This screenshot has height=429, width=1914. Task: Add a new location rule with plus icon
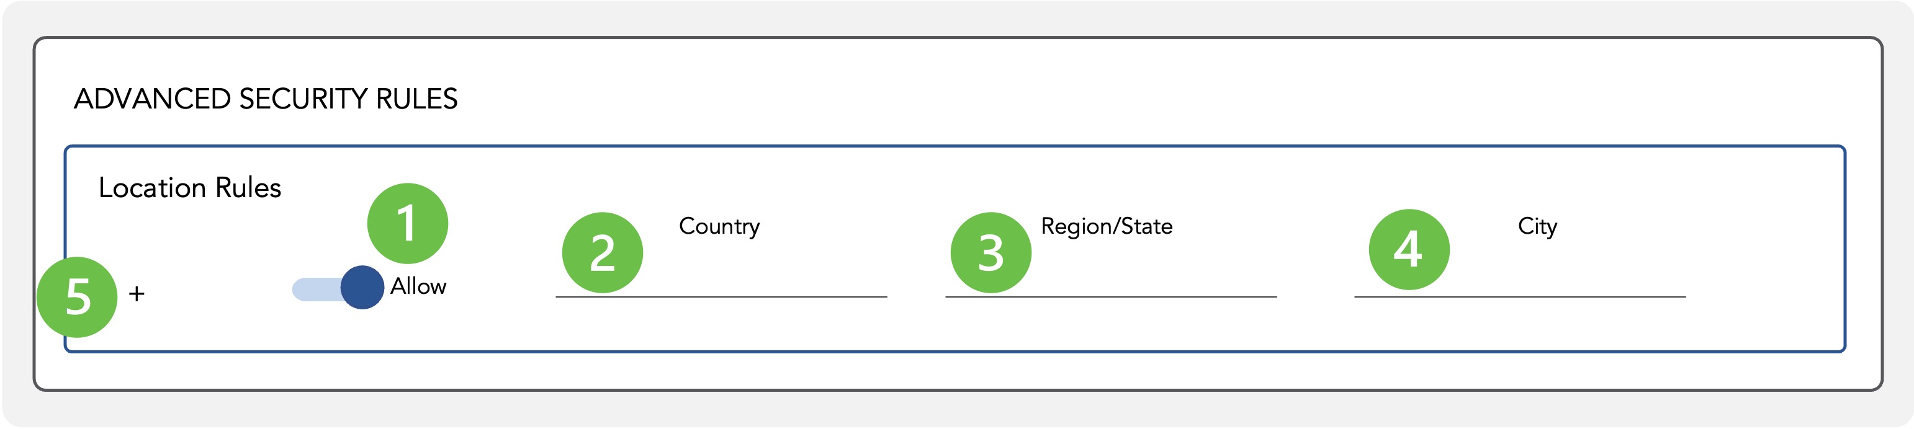(137, 294)
